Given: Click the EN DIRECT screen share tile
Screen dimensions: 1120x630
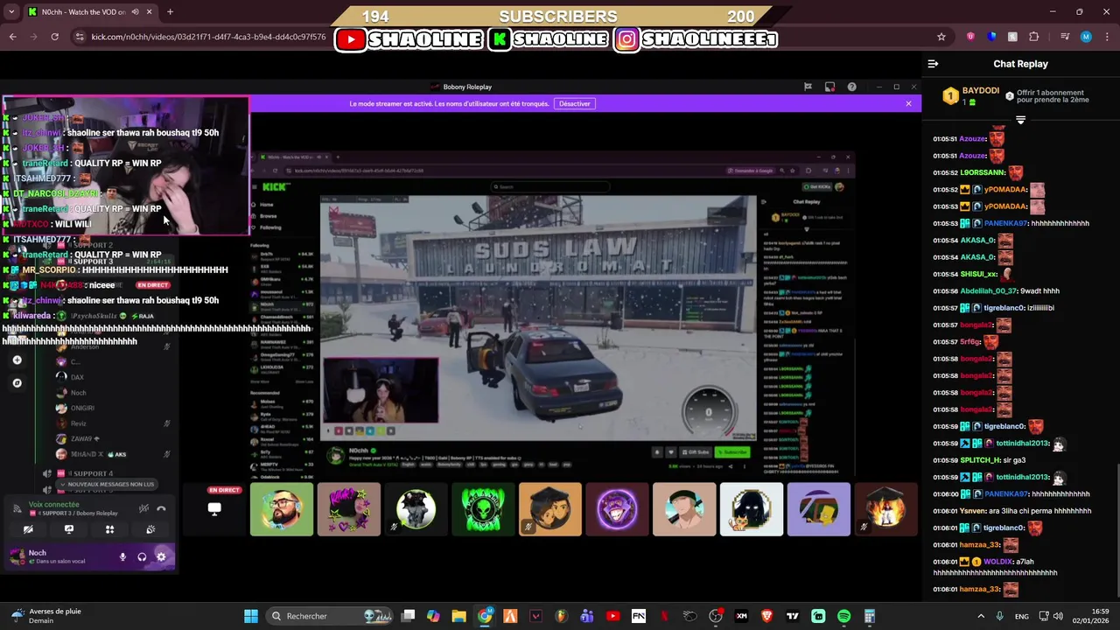Looking at the screenshot, I should point(214,509).
